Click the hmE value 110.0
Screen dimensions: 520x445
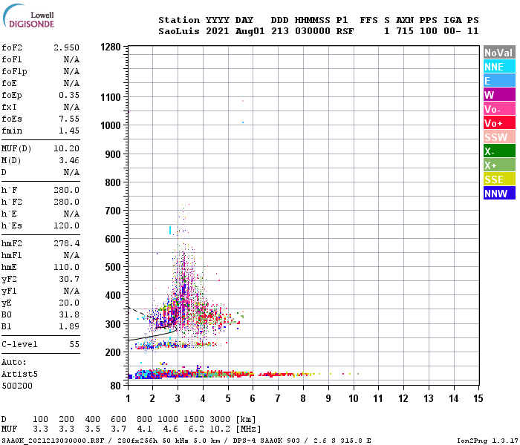pos(66,267)
